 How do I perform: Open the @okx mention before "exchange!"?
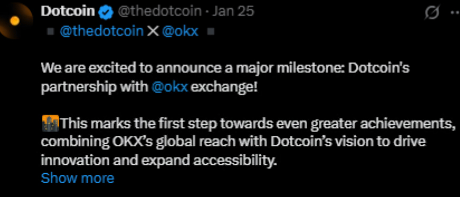coord(170,87)
